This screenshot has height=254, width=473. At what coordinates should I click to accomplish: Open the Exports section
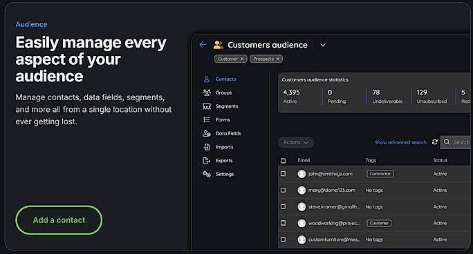tap(224, 160)
